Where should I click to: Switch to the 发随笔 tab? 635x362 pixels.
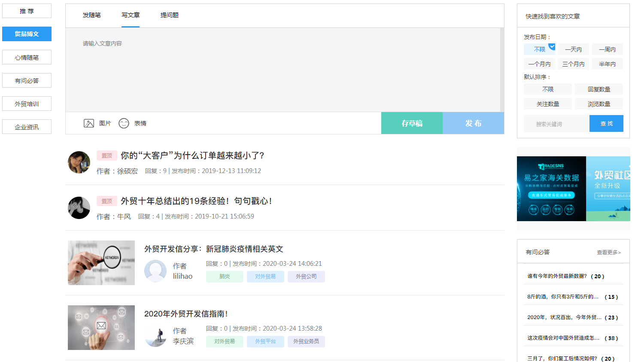[x=92, y=15]
